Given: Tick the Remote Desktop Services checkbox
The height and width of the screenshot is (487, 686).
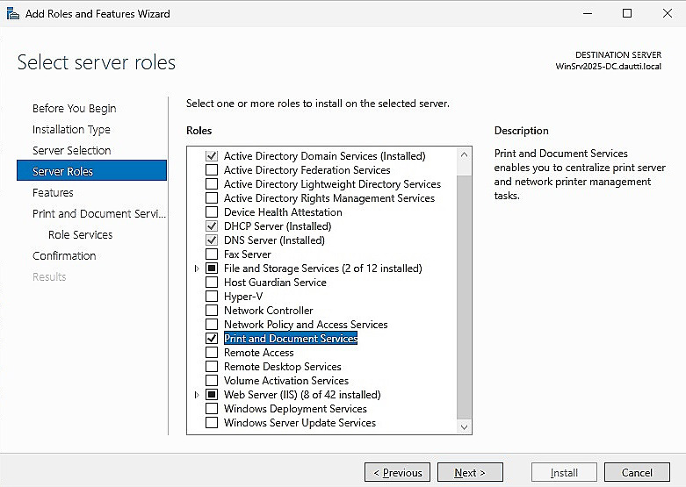Looking at the screenshot, I should (x=212, y=366).
